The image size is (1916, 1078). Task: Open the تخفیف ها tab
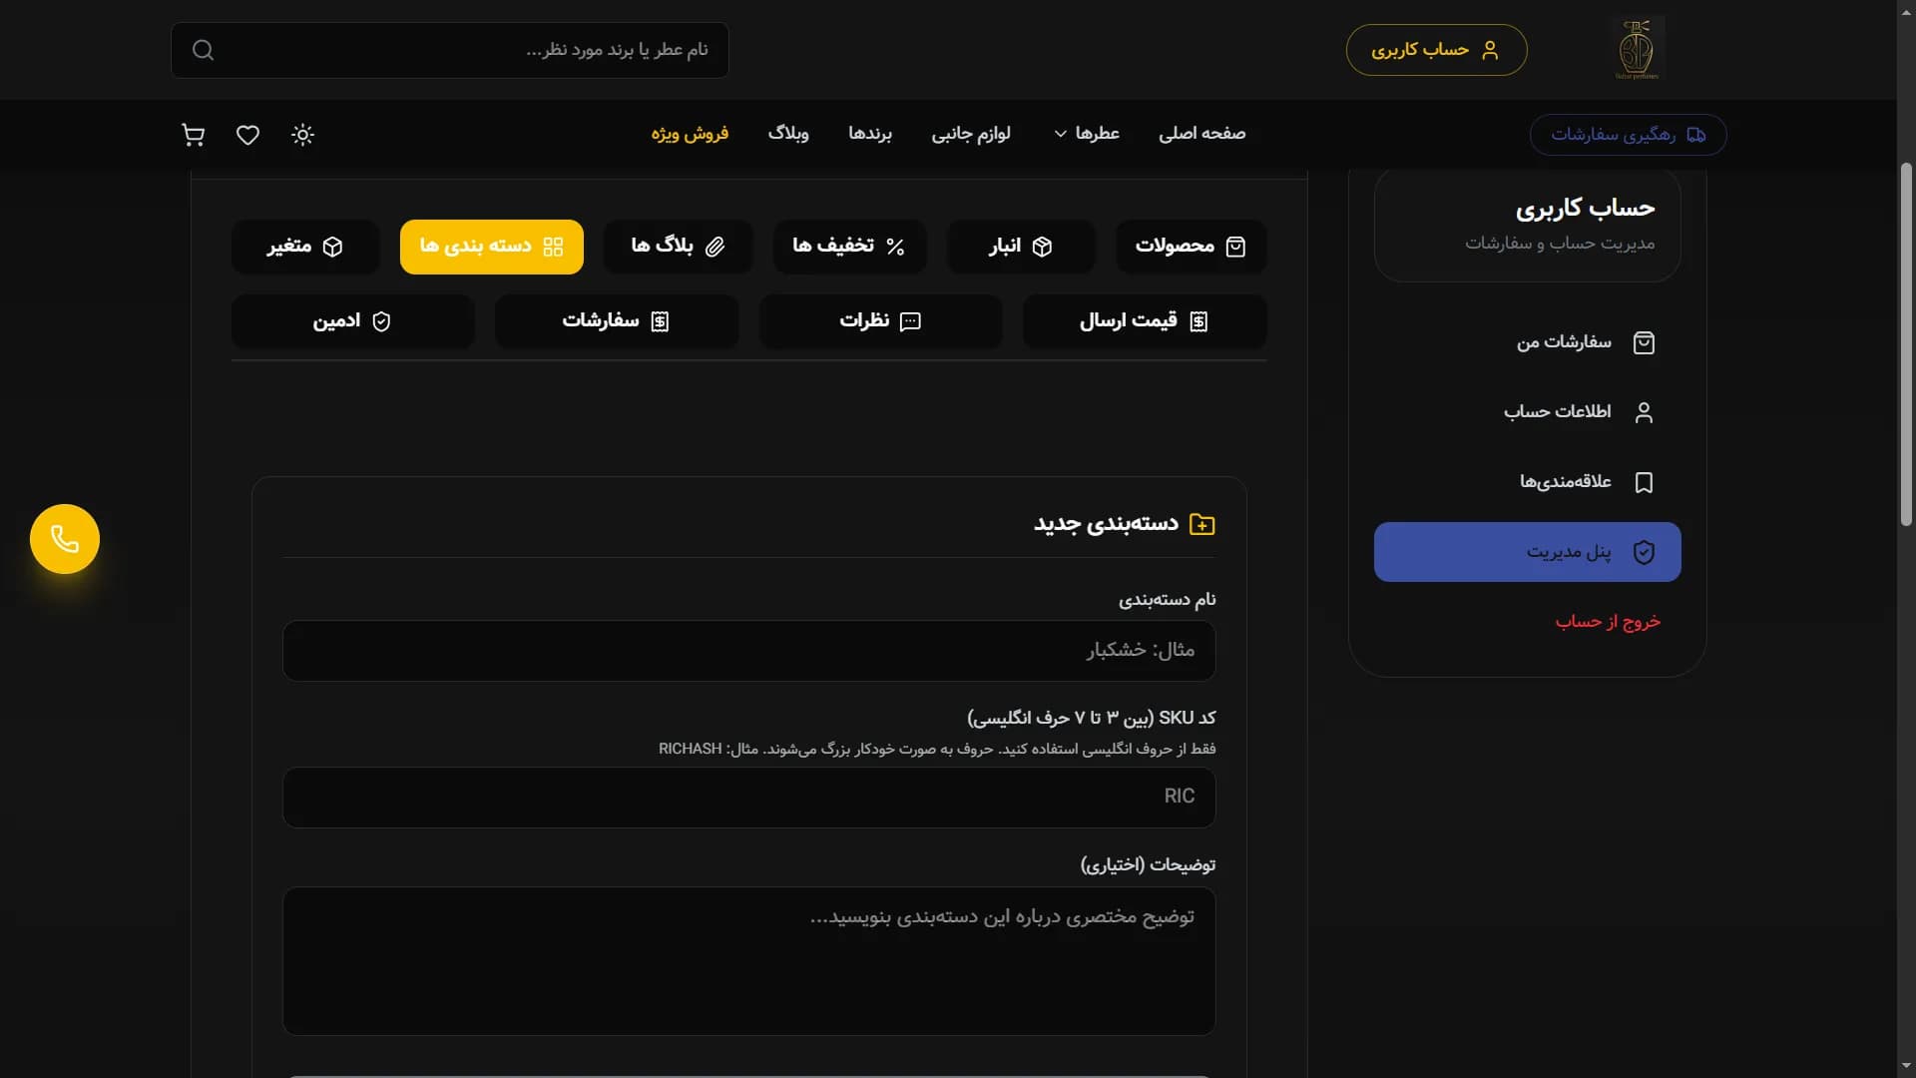(x=849, y=247)
